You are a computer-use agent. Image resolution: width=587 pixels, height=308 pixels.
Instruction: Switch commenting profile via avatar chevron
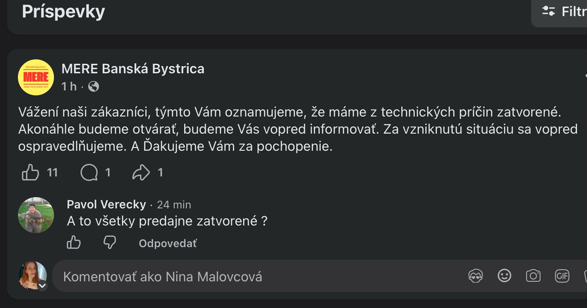pos(42,286)
